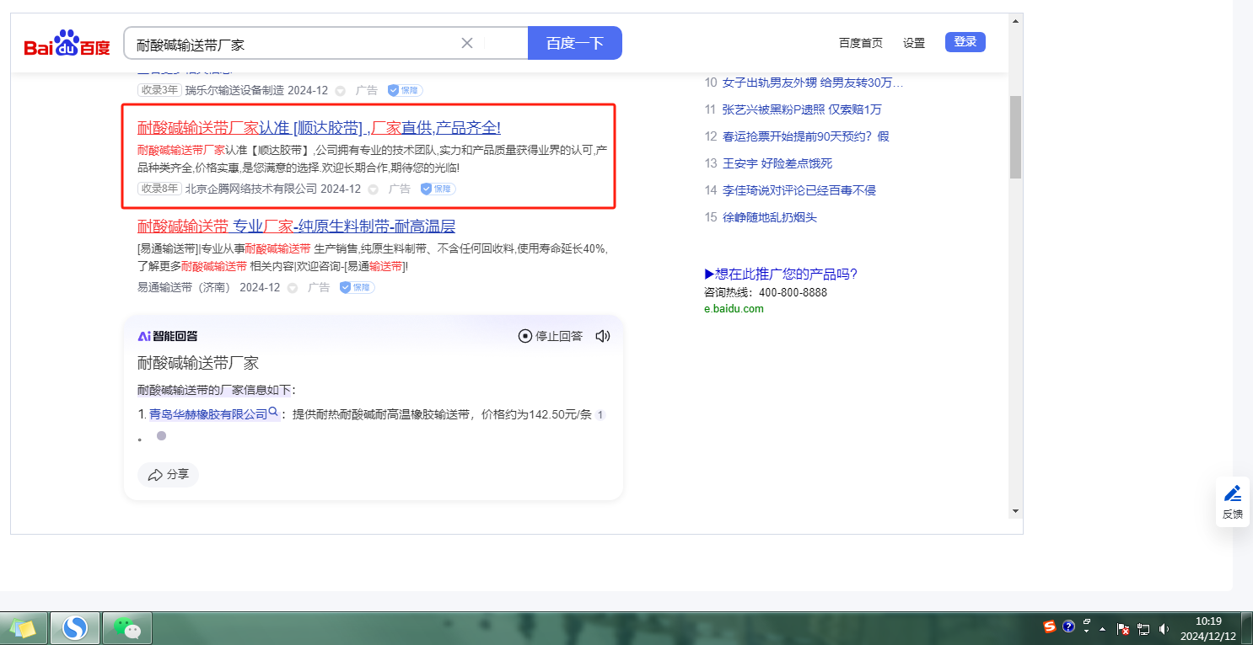Click the Baidu logo
The height and width of the screenshot is (645, 1253).
pyautogui.click(x=67, y=44)
